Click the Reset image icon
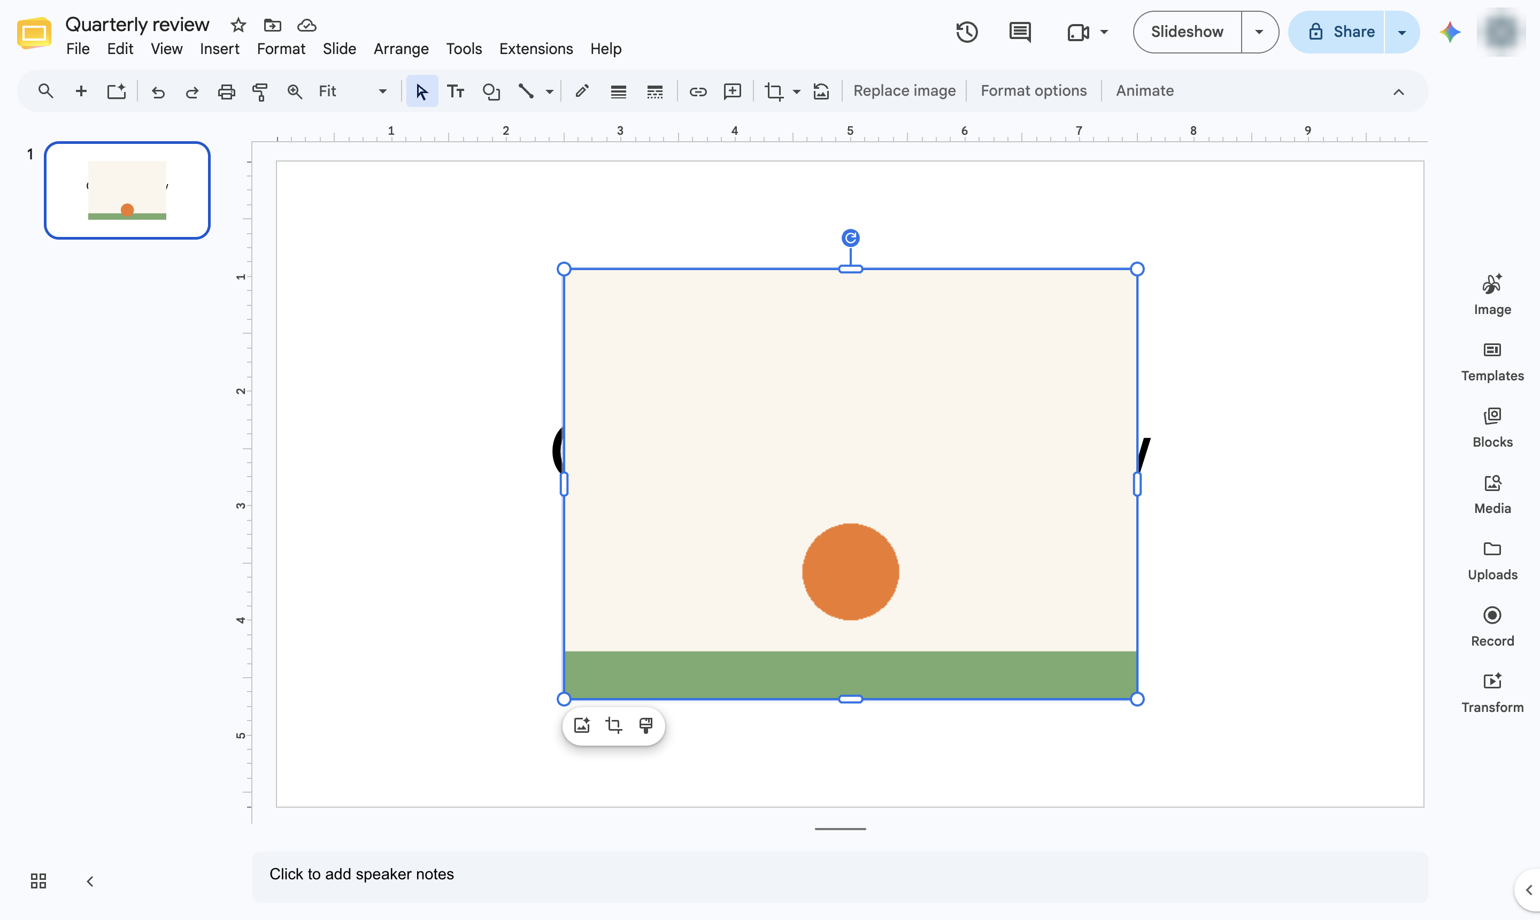The width and height of the screenshot is (1540, 920). coord(821,91)
